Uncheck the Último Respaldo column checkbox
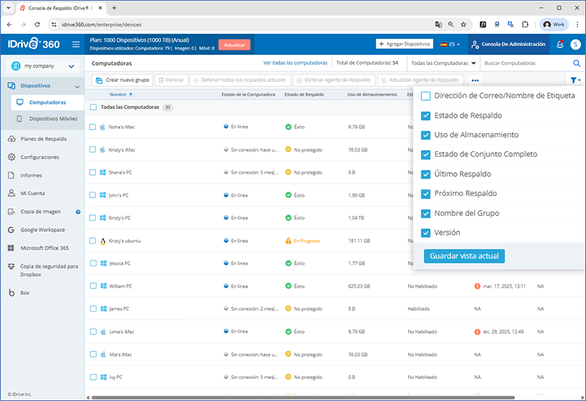Viewport: 586px width, 401px height. pos(426,174)
